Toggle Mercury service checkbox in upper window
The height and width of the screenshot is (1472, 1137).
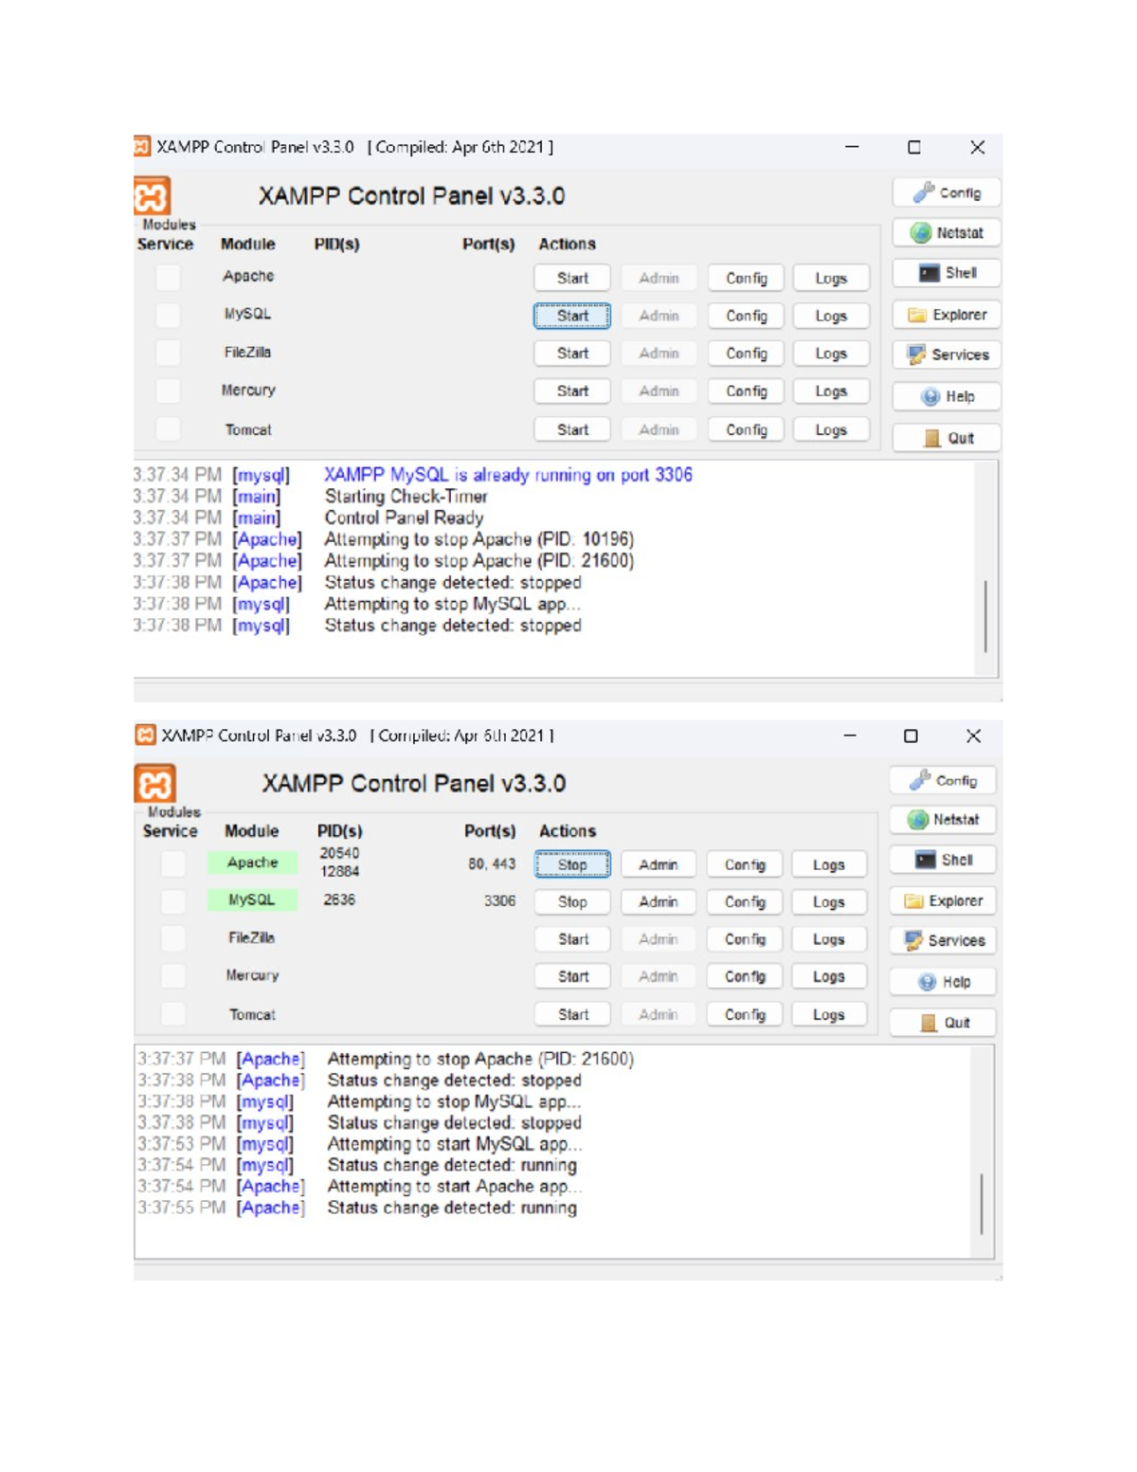coord(168,391)
